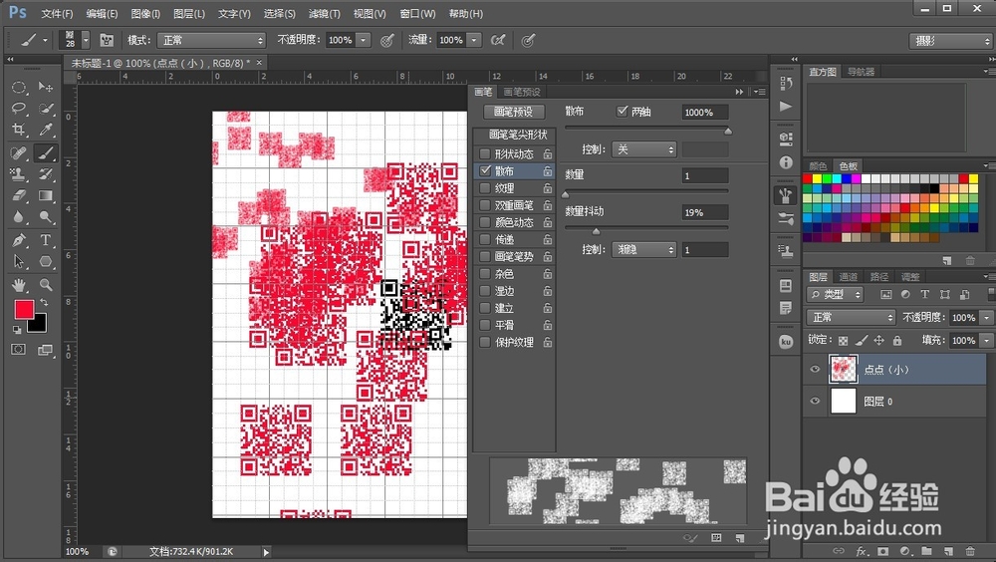
Task: Hide the 图层 0 layer
Action: pyautogui.click(x=815, y=402)
